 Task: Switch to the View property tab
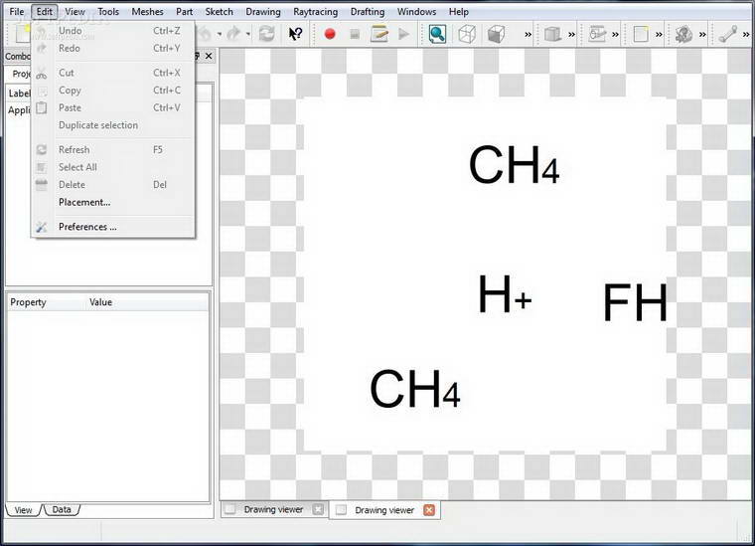23,510
